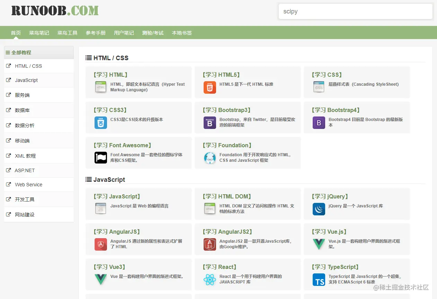Click the Foundation yeti icon
This screenshot has height=299, width=437.
pyautogui.click(x=210, y=158)
